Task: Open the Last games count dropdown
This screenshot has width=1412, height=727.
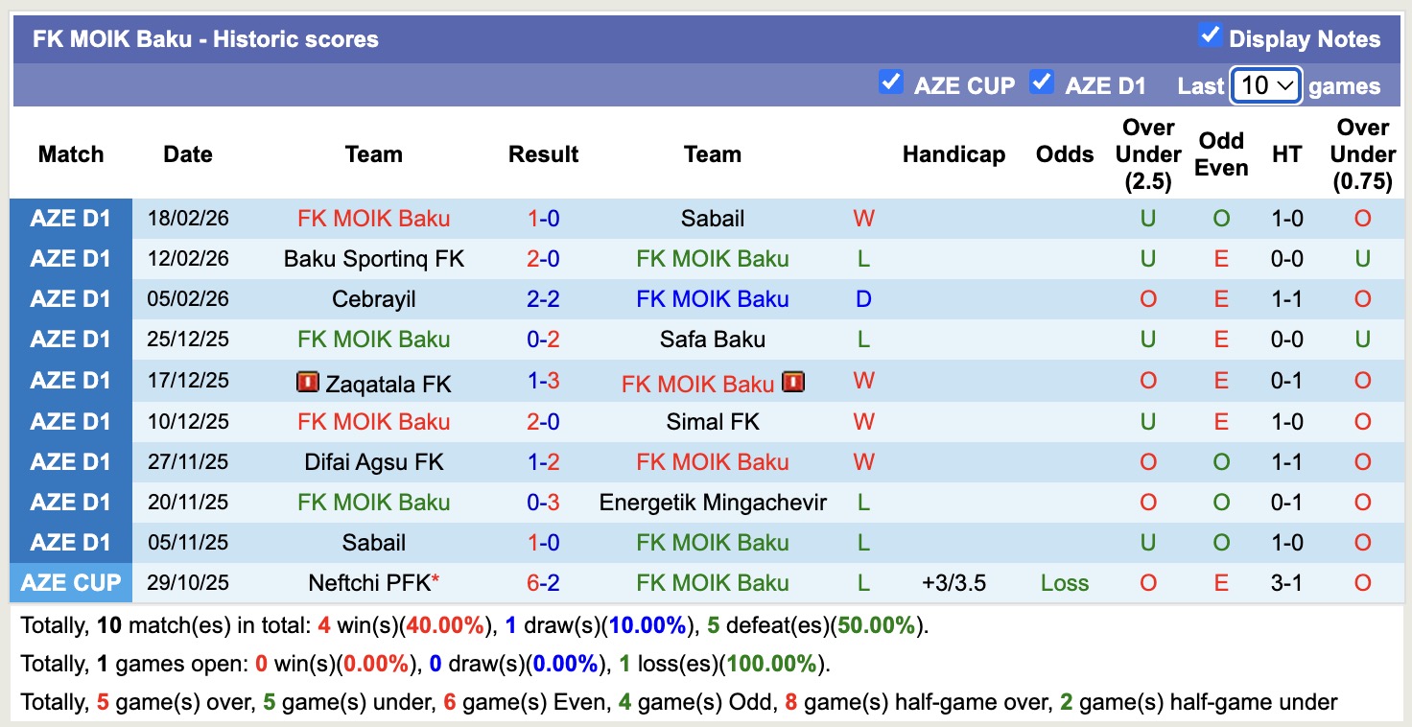Action: [x=1266, y=85]
